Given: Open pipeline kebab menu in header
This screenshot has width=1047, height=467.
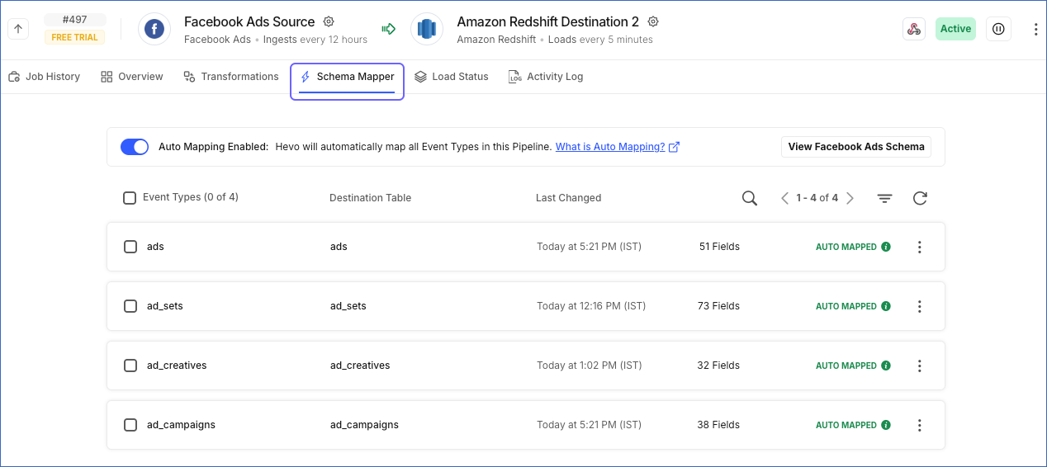Looking at the screenshot, I should pos(1036,29).
